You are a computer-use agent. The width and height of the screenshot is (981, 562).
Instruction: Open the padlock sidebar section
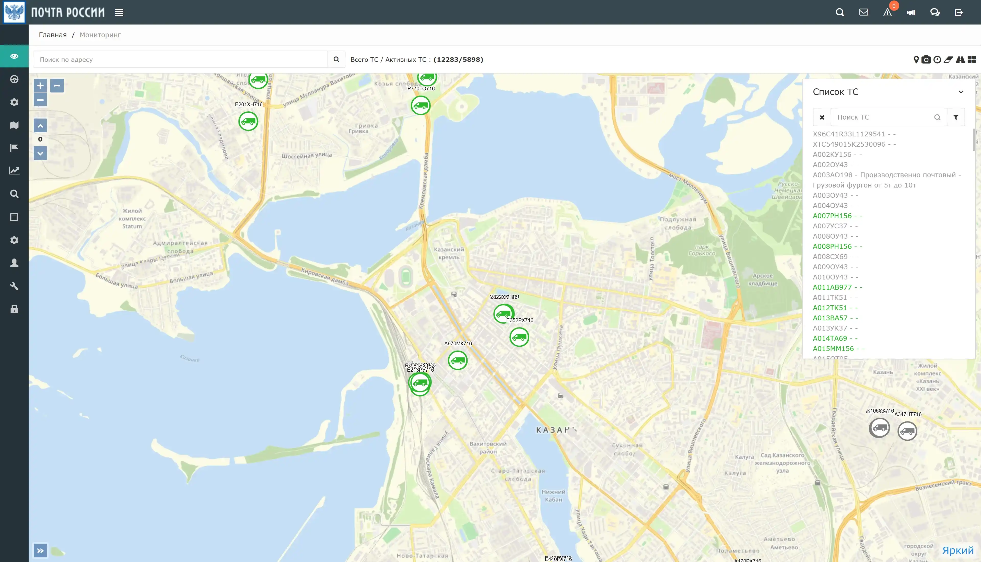(14, 309)
